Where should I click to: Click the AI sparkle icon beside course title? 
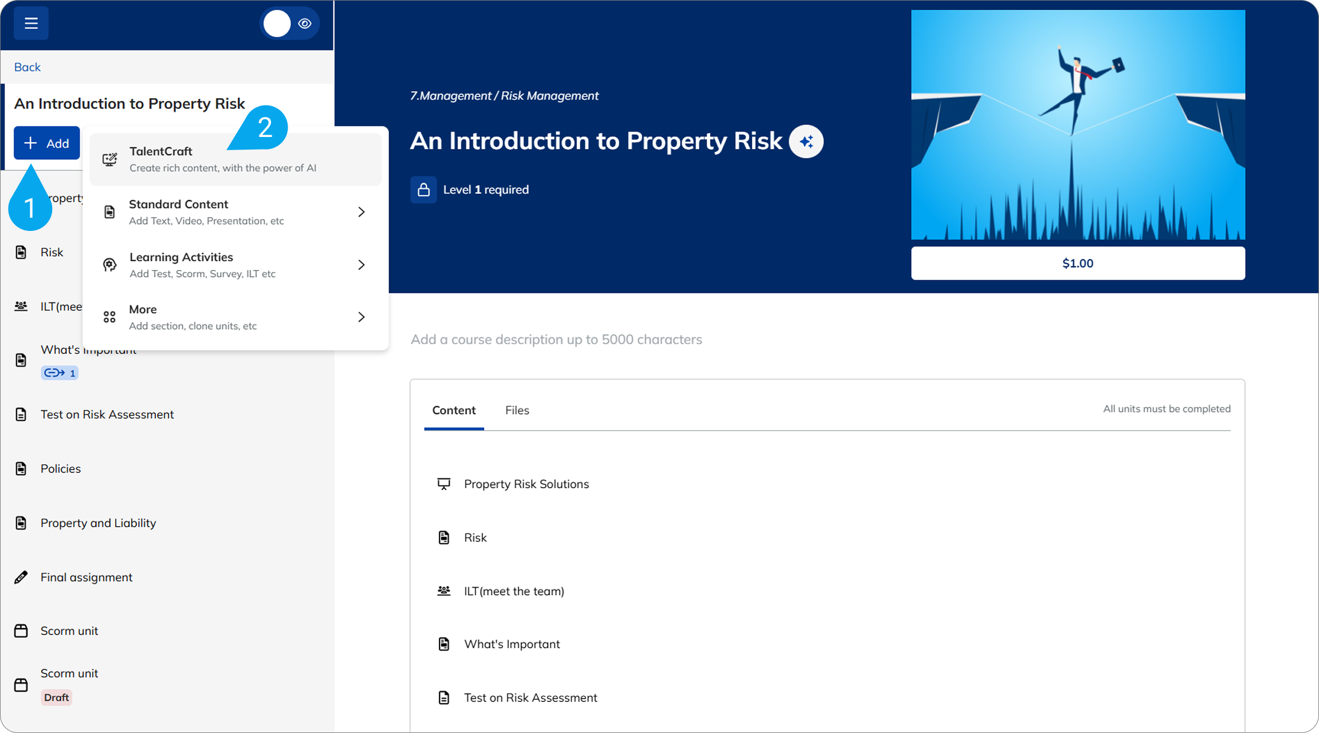point(806,142)
